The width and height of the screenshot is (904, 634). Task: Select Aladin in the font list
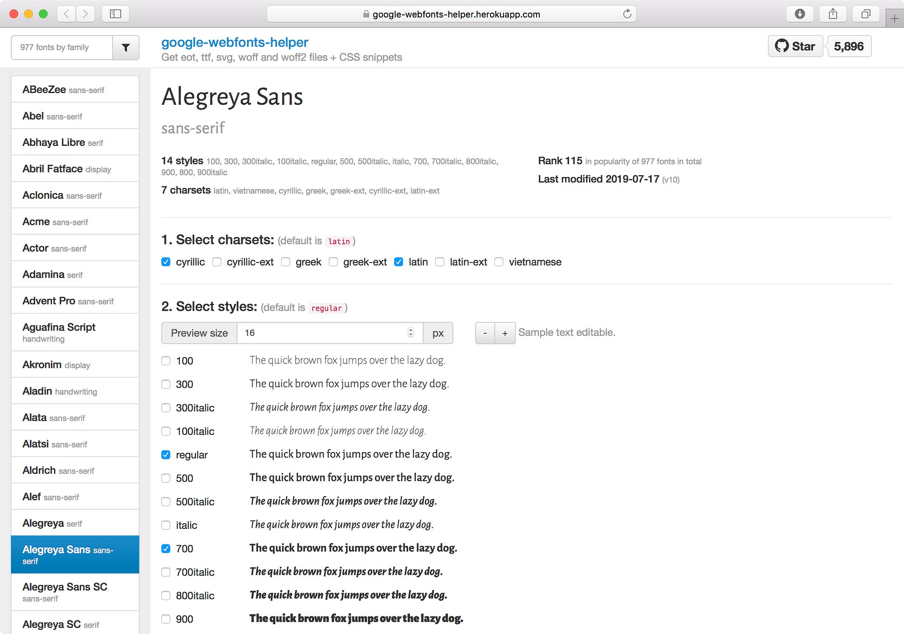coord(75,391)
